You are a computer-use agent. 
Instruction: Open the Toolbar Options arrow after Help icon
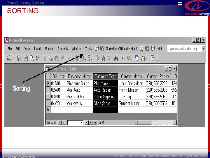(157, 60)
